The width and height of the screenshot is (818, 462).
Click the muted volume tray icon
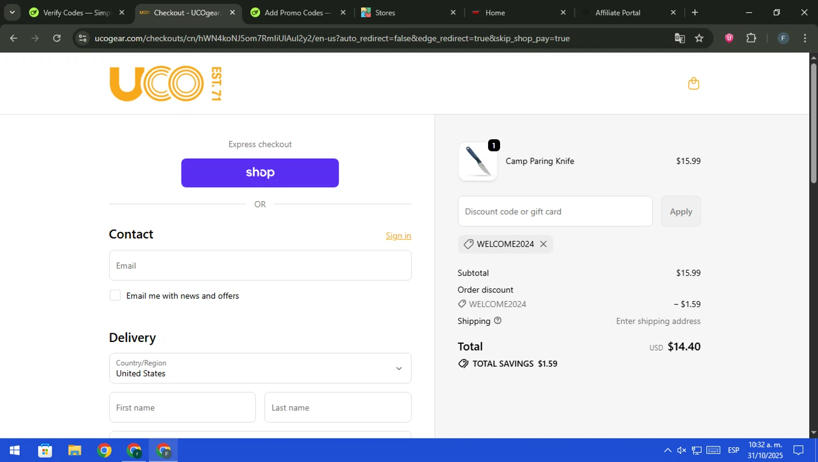tap(682, 451)
